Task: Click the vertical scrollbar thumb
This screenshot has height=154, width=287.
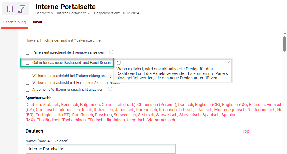Action: pos(285,43)
